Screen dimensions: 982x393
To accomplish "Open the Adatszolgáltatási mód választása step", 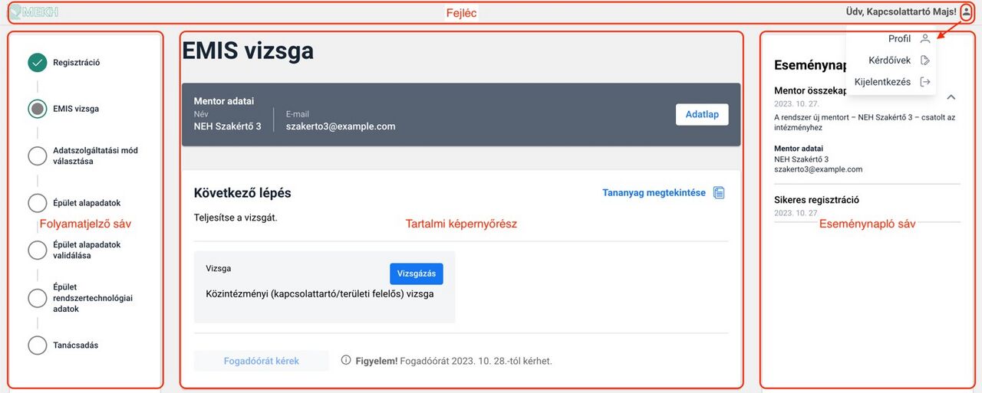I will 95,156.
